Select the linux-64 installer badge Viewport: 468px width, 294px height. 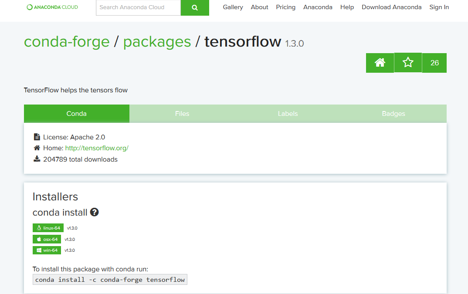48,228
